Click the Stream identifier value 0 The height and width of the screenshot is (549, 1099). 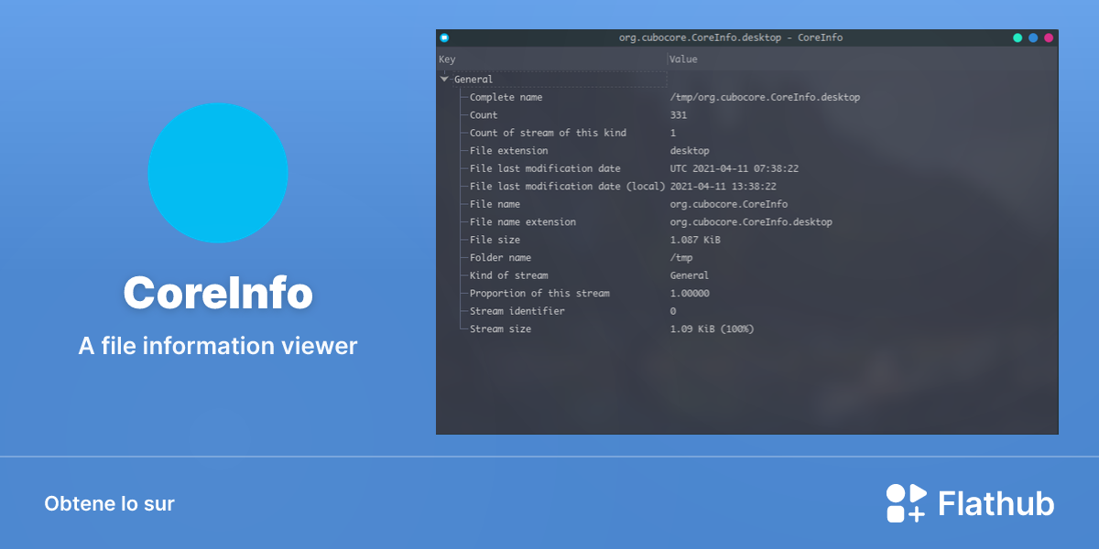[673, 311]
